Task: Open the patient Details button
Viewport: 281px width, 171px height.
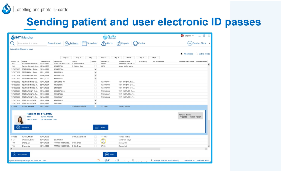Action: [x=100, y=127]
